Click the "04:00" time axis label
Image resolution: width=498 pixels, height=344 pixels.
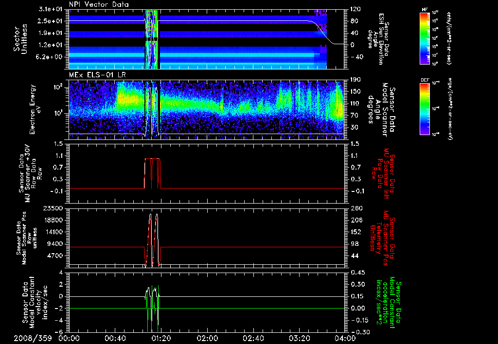(x=345, y=338)
